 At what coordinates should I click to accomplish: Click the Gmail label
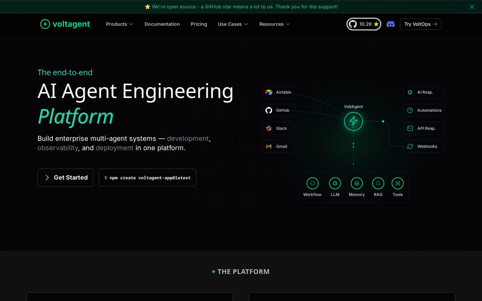[x=282, y=146]
